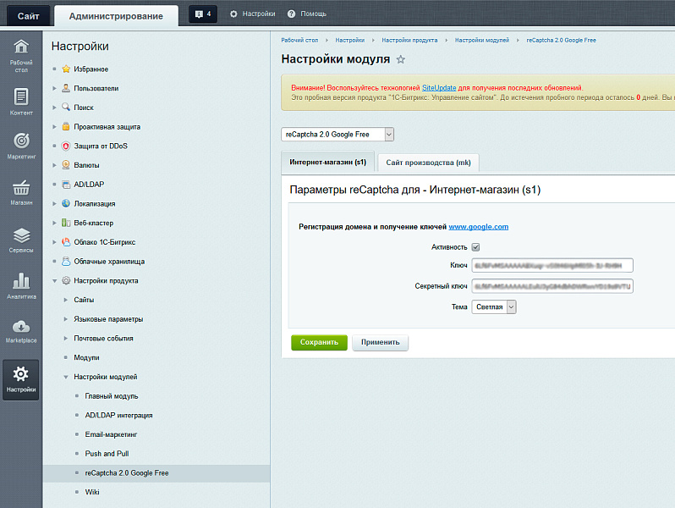Switch to the Сайт top tab
Image resolution: width=675 pixels, height=508 pixels.
coord(28,15)
